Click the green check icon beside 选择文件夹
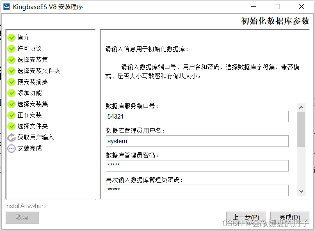Screen dimensions: 315x231 point(11,126)
